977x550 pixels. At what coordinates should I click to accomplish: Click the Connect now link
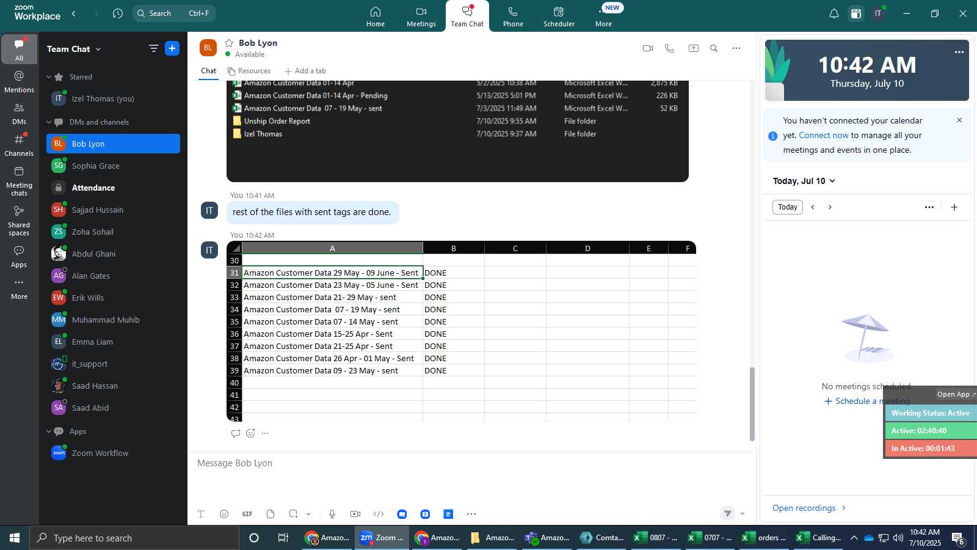coord(824,136)
